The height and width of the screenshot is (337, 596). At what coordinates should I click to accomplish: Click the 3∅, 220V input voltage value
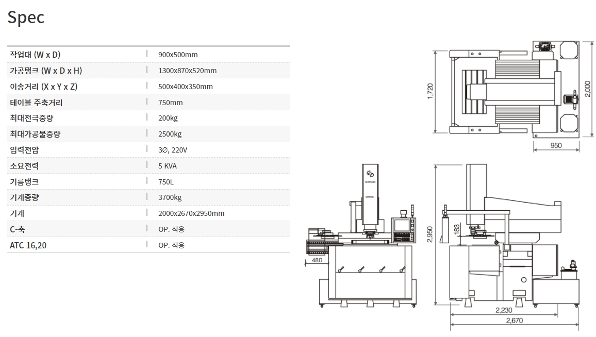tap(173, 150)
